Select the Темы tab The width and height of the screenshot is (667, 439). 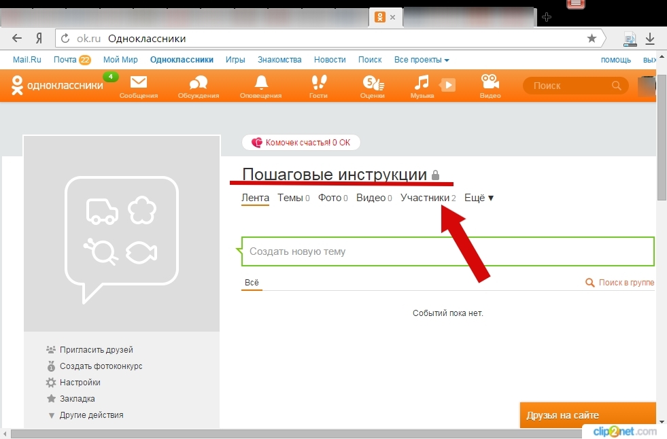point(294,198)
